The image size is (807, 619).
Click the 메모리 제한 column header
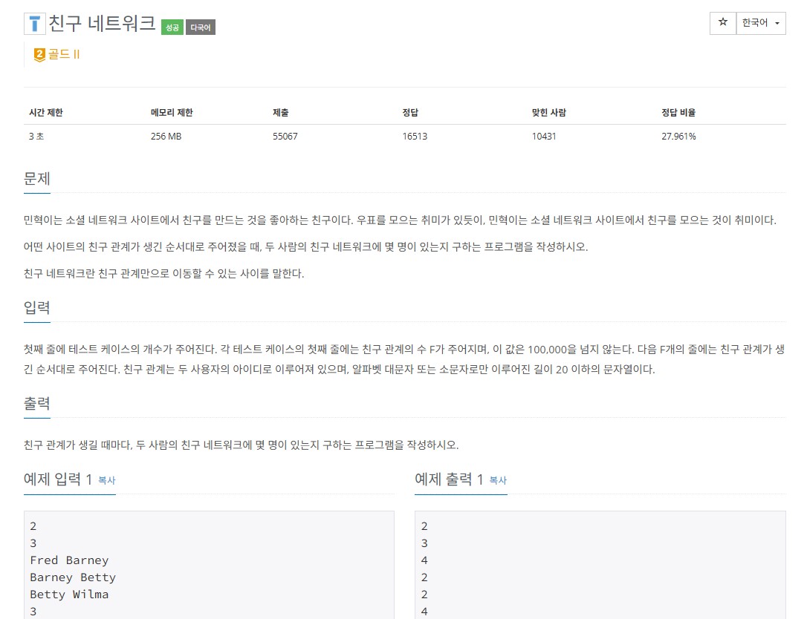(172, 112)
